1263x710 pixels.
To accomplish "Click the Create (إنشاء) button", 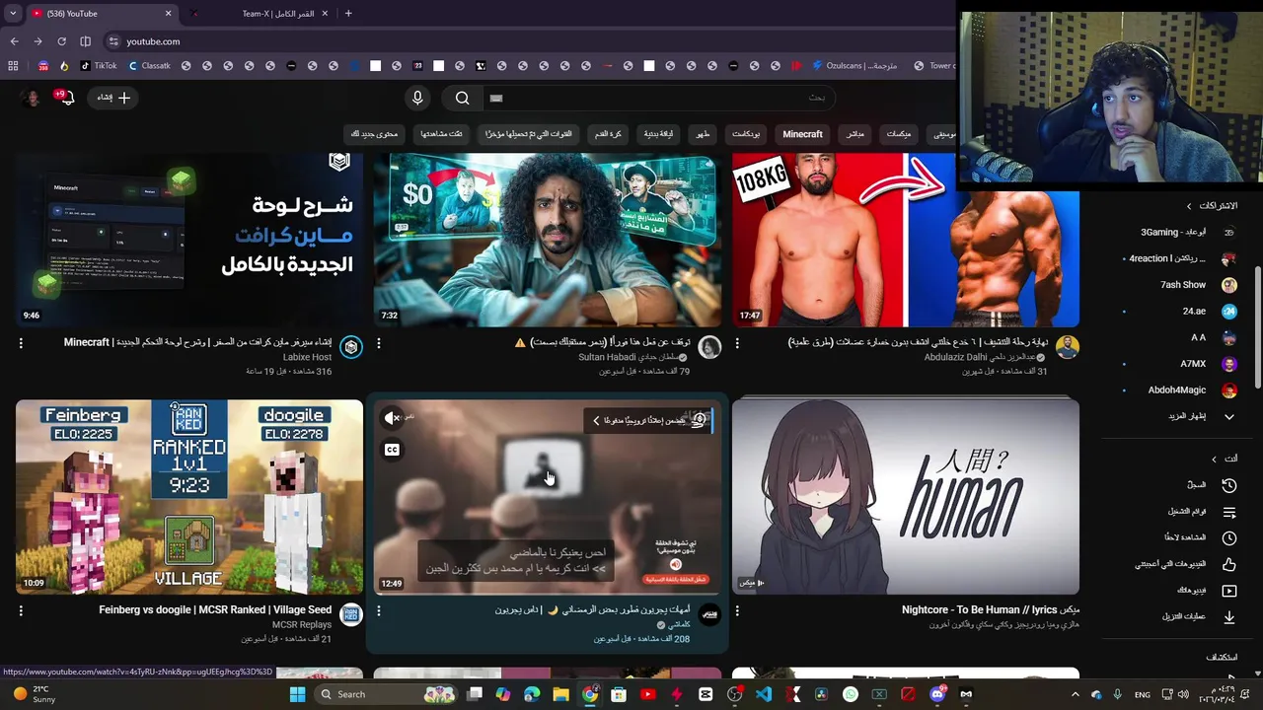I will coord(111,98).
